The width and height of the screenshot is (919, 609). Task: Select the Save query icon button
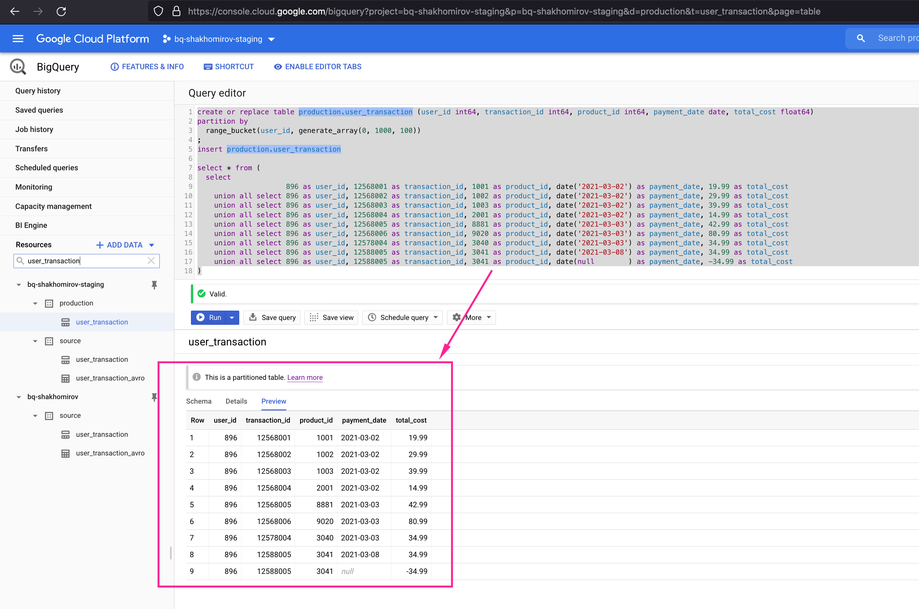tap(253, 317)
